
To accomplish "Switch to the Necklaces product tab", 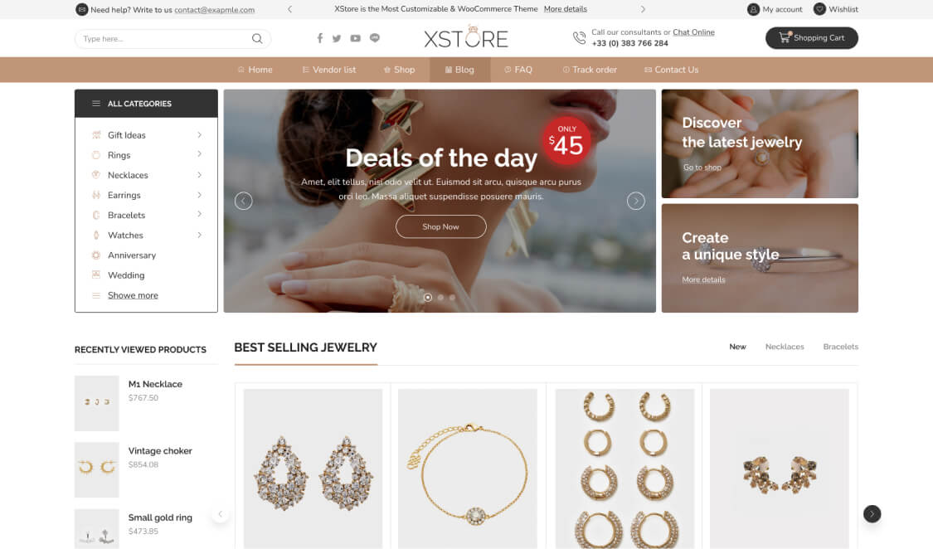I will click(x=785, y=347).
